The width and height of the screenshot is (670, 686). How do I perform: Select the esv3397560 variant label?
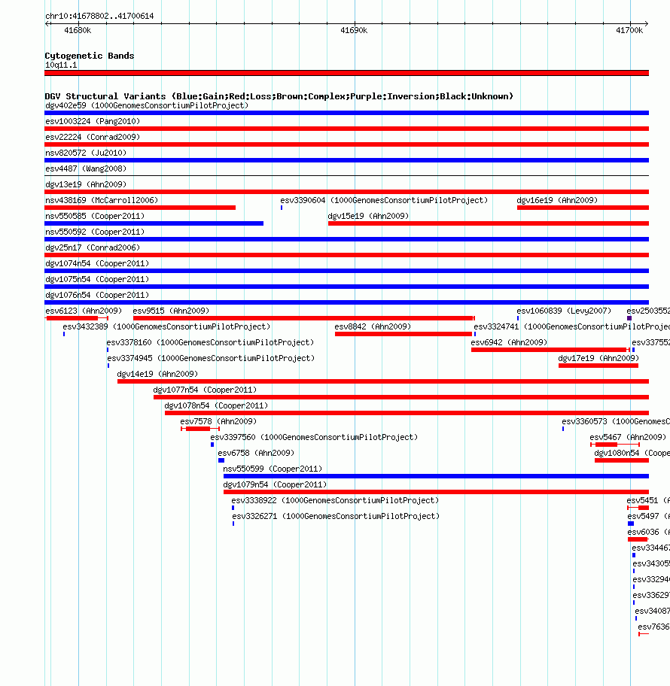[314, 436]
